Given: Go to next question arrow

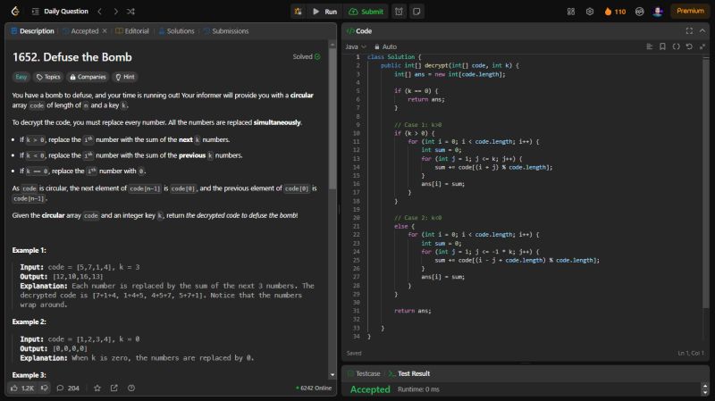Looking at the screenshot, I should point(116,12).
